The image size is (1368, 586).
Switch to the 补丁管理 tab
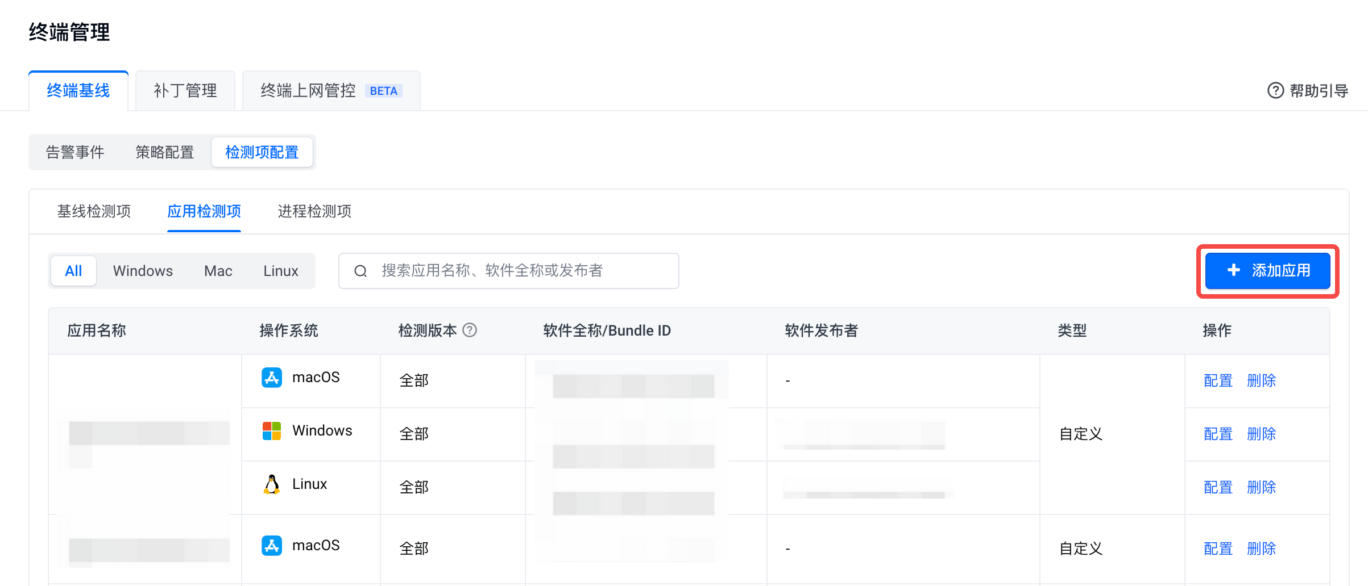(x=185, y=91)
